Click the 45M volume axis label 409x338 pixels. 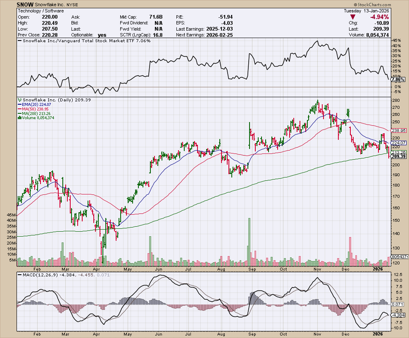(x=12, y=215)
